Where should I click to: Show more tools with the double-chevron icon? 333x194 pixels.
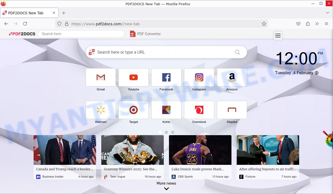(x=317, y=24)
